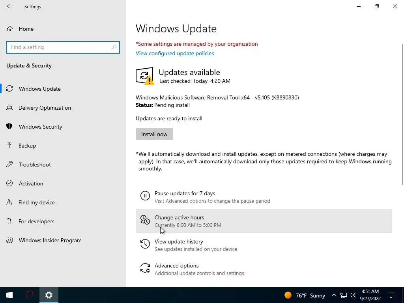Click the 'Status: Pending install' text
The width and height of the screenshot is (404, 303).
163,105
